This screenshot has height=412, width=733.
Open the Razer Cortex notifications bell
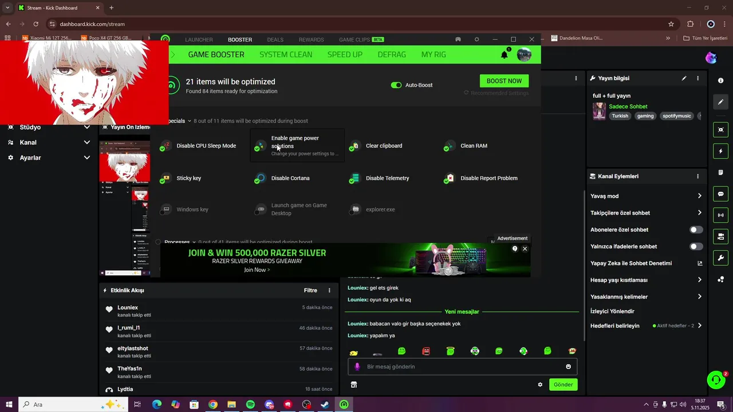[505, 54]
